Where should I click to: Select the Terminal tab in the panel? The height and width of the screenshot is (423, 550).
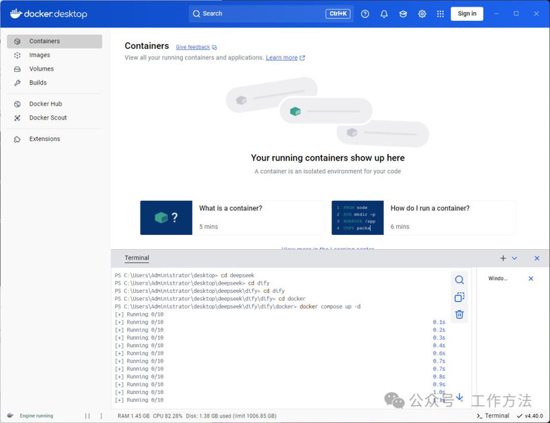(136, 258)
